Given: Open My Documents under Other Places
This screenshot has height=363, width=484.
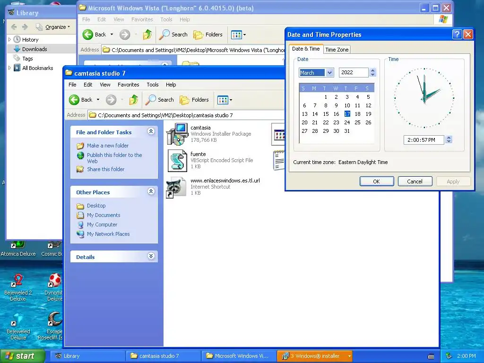Looking at the screenshot, I should click(x=104, y=215).
